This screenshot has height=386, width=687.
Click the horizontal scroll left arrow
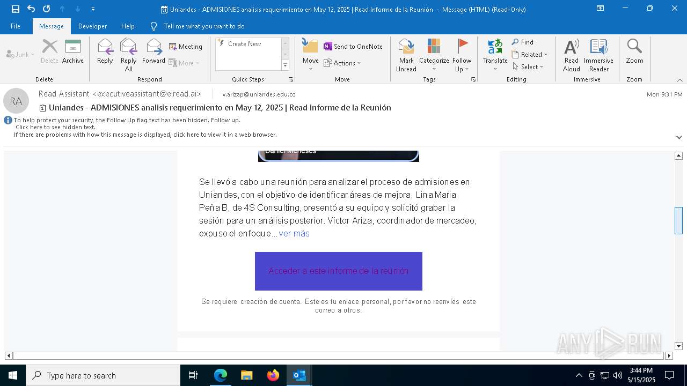9,355
